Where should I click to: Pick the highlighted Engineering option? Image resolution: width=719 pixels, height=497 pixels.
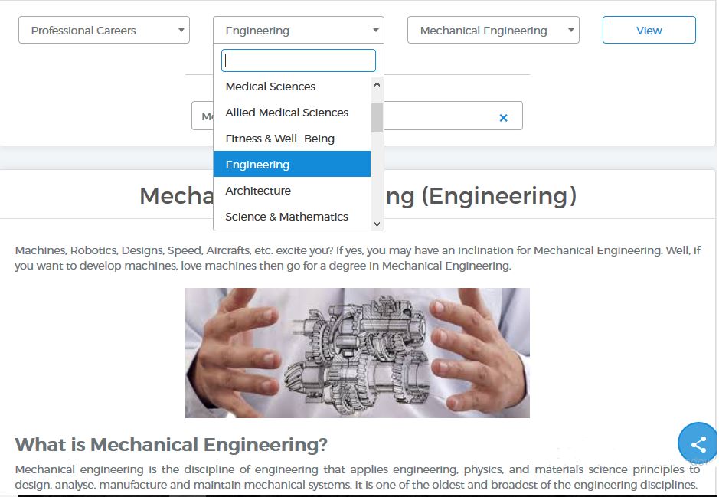tap(257, 165)
